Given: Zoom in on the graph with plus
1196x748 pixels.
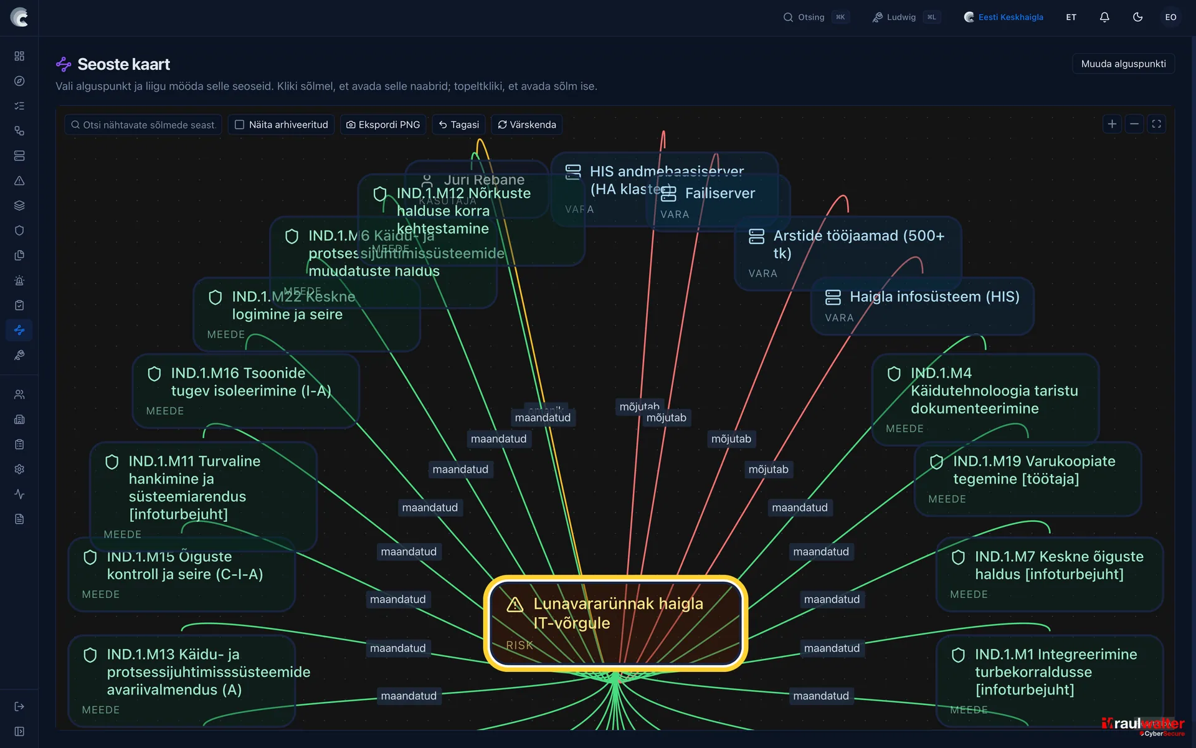Looking at the screenshot, I should [1112, 124].
